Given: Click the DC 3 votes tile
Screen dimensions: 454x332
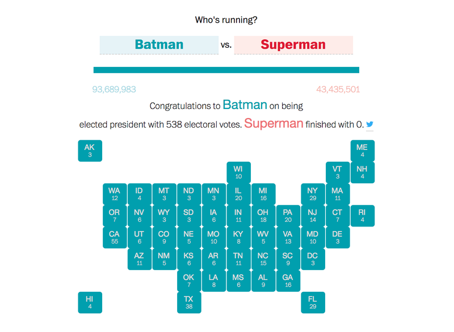Looking at the screenshot, I should [x=313, y=259].
